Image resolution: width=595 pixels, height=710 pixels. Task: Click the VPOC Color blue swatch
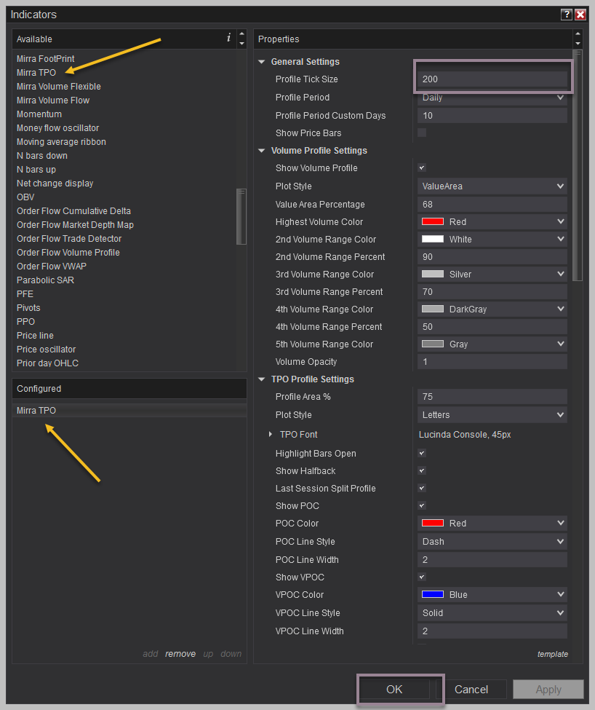(x=433, y=595)
